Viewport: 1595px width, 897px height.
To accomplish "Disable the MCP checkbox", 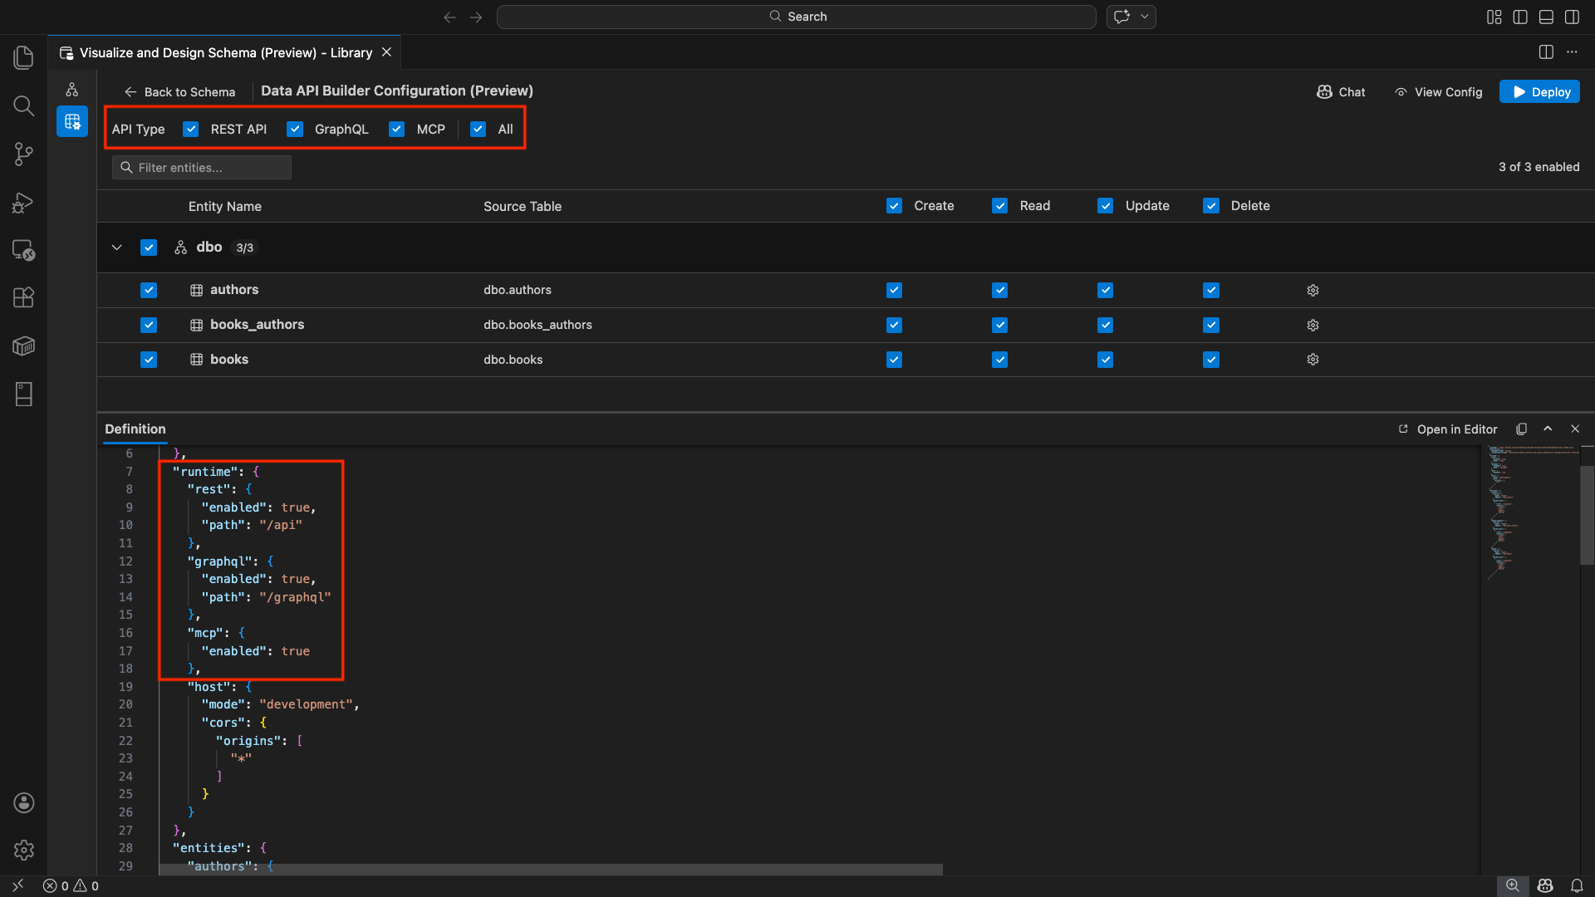I will (x=396, y=129).
